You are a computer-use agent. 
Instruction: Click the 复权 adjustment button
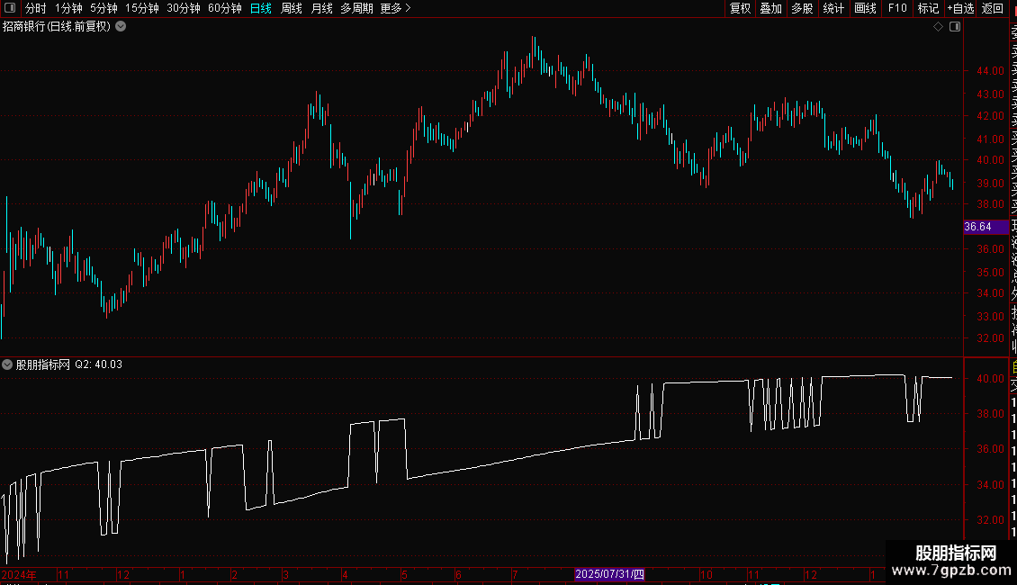point(740,8)
